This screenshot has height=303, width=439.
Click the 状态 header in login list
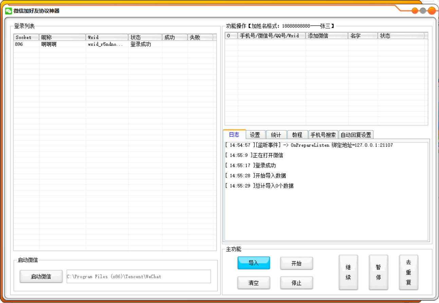[x=145, y=37]
